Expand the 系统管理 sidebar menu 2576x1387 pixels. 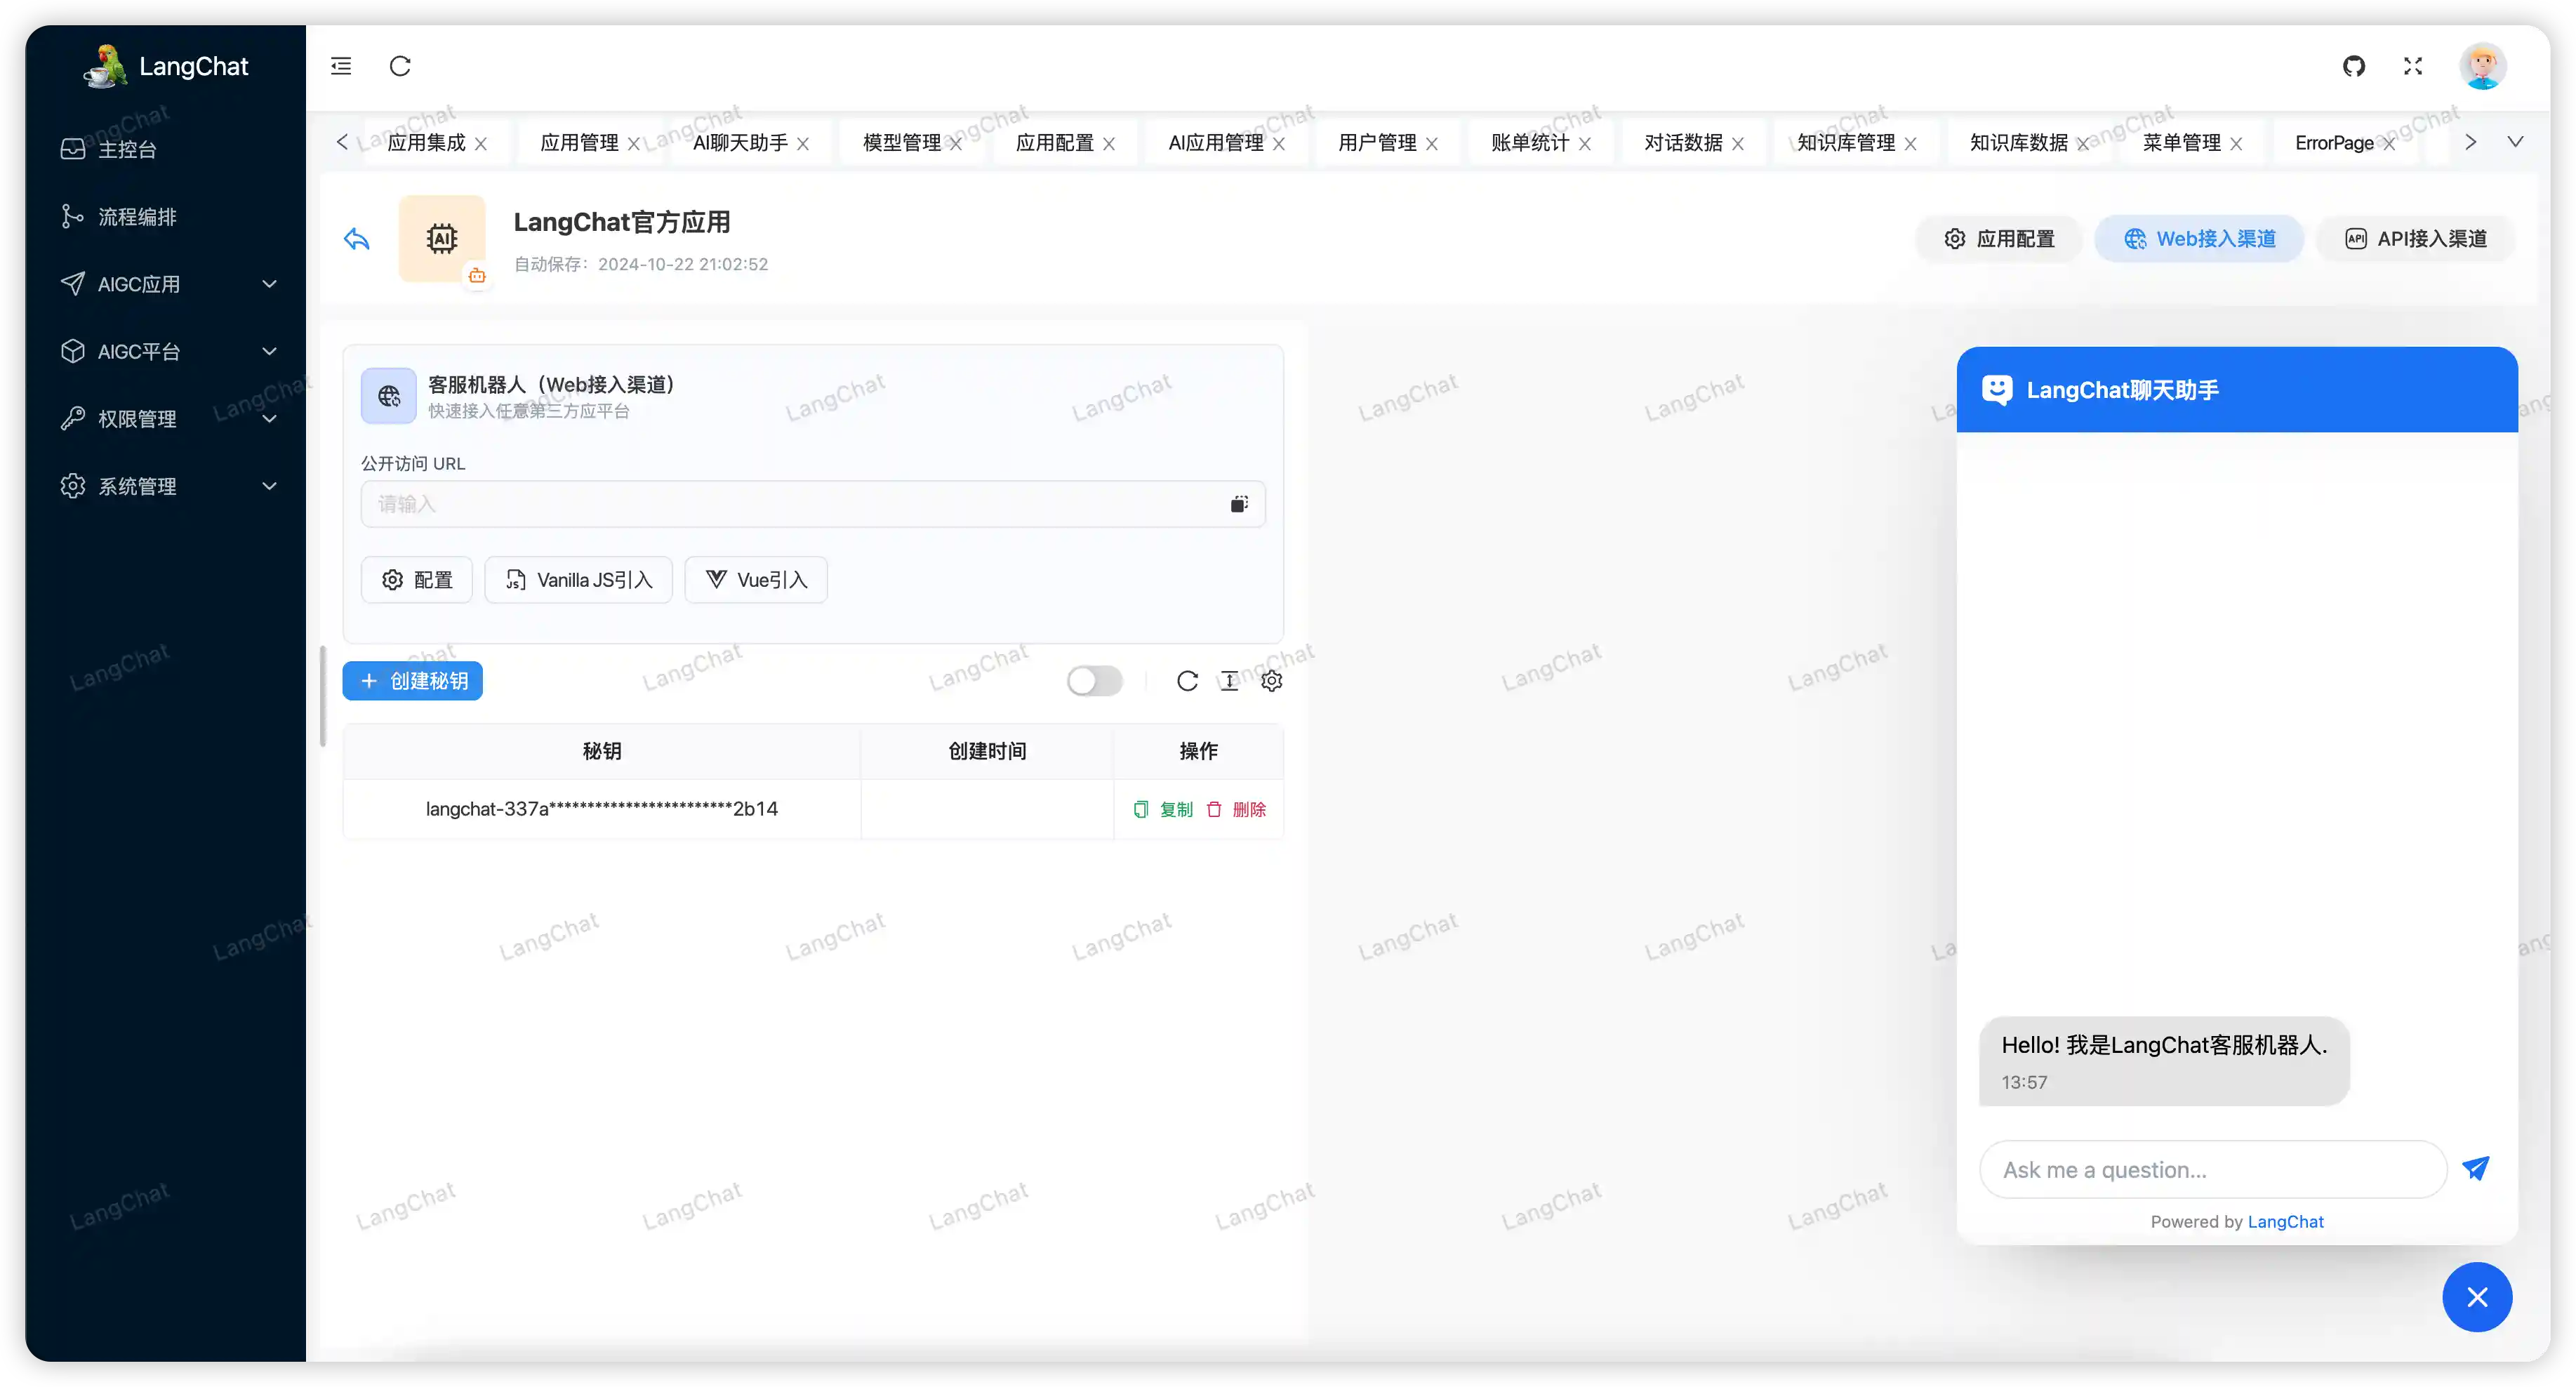[x=168, y=486]
